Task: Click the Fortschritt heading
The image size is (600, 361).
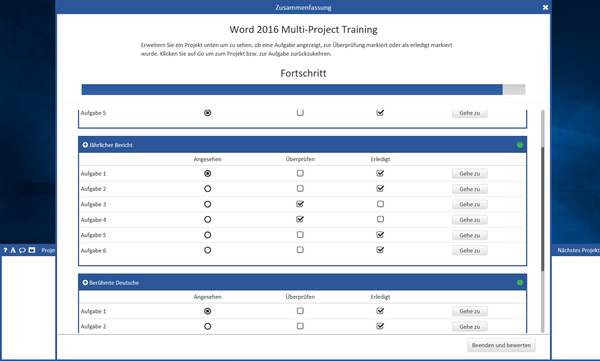Action: tap(303, 73)
